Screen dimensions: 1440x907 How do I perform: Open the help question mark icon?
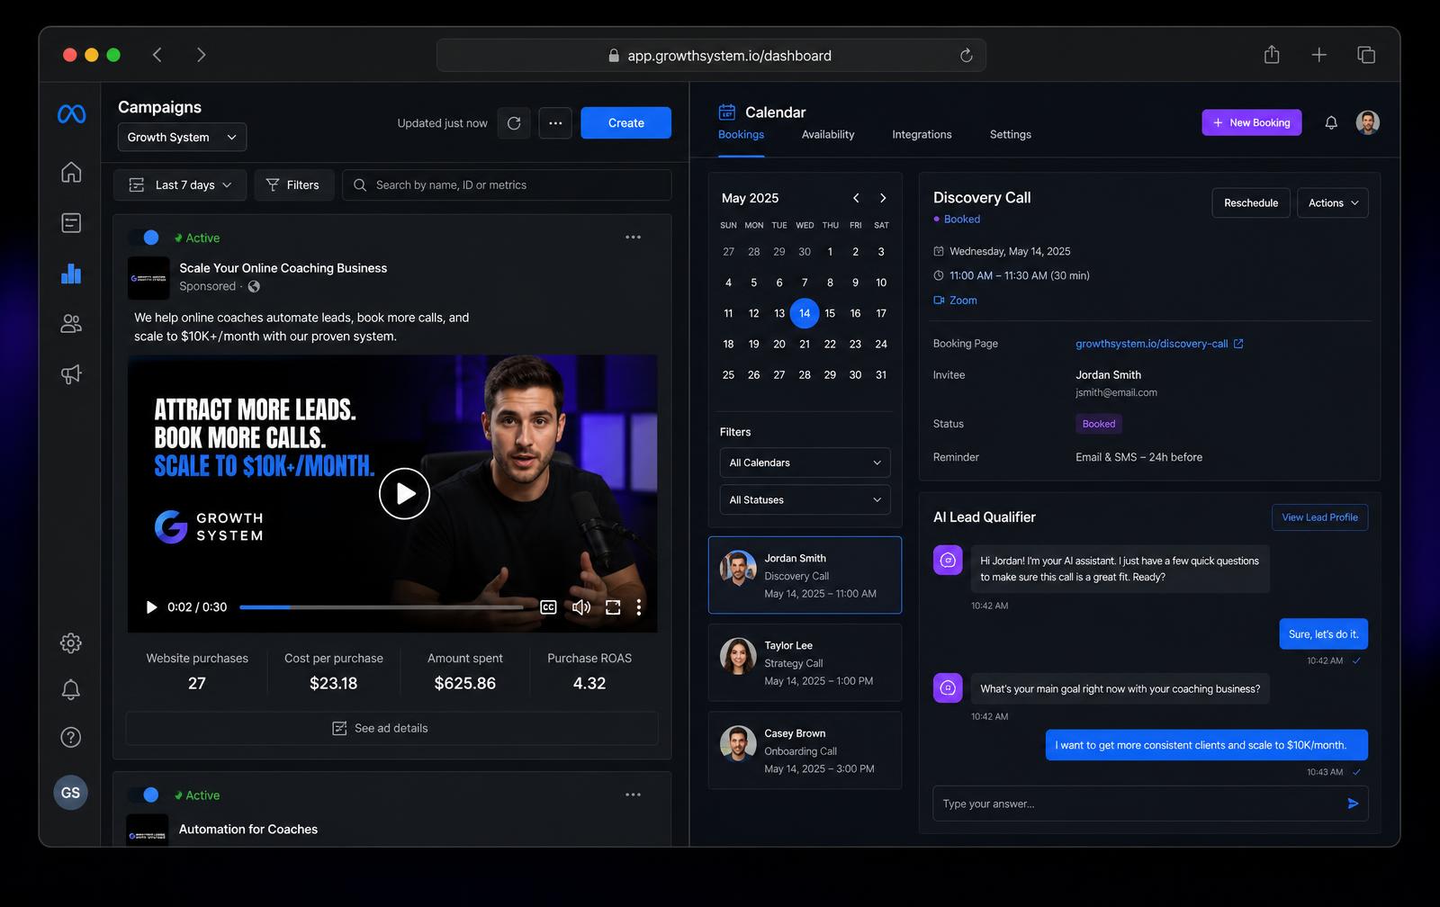coord(71,737)
